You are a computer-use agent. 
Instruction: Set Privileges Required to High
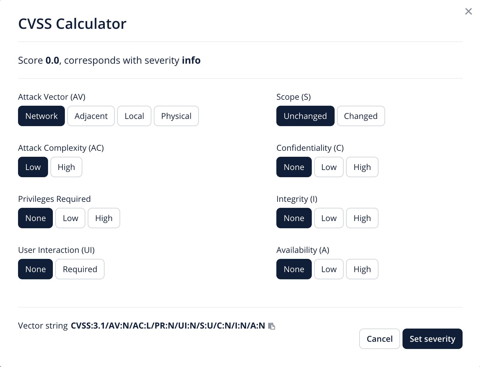[104, 218]
